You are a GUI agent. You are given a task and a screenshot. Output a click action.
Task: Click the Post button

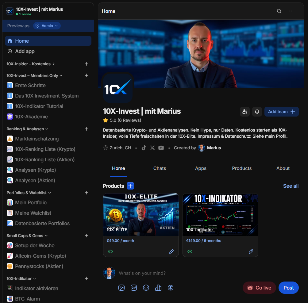point(289,288)
